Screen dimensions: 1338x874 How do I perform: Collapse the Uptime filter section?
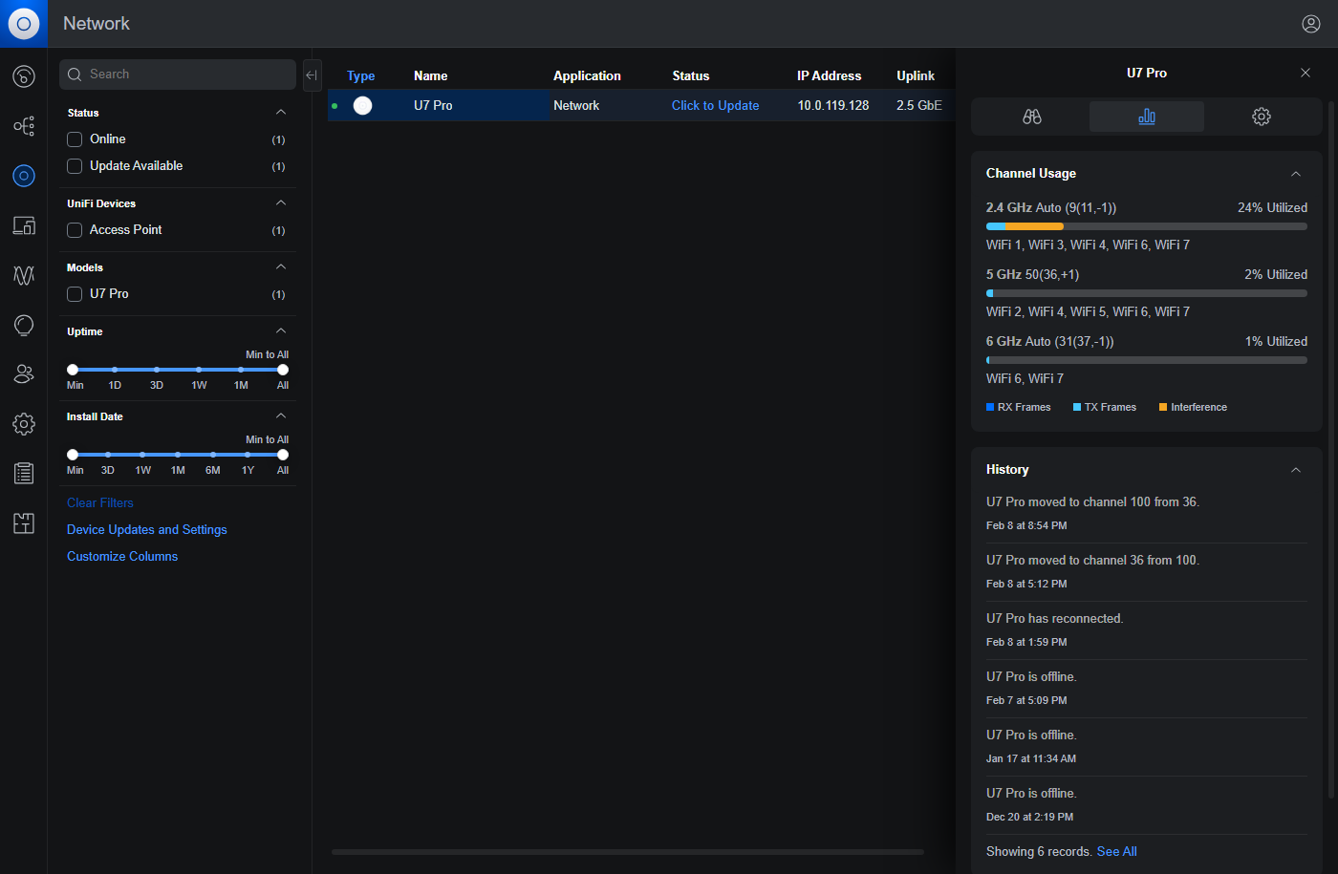[x=281, y=331]
